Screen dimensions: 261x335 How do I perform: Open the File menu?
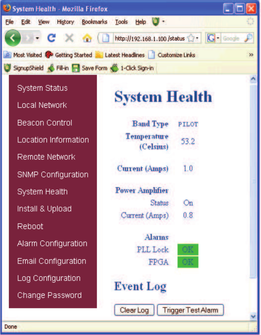pyautogui.click(x=9, y=22)
